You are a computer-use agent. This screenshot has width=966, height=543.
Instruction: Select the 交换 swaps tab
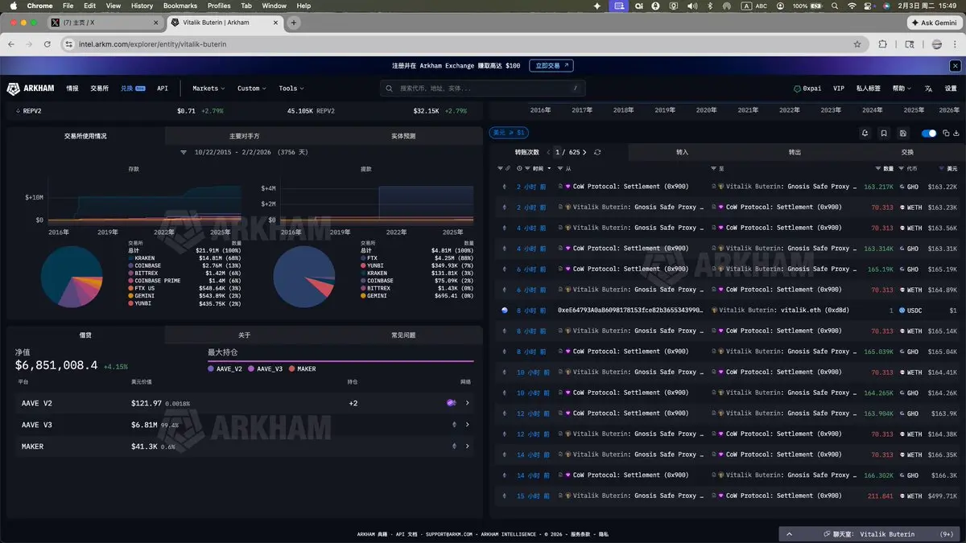907,152
